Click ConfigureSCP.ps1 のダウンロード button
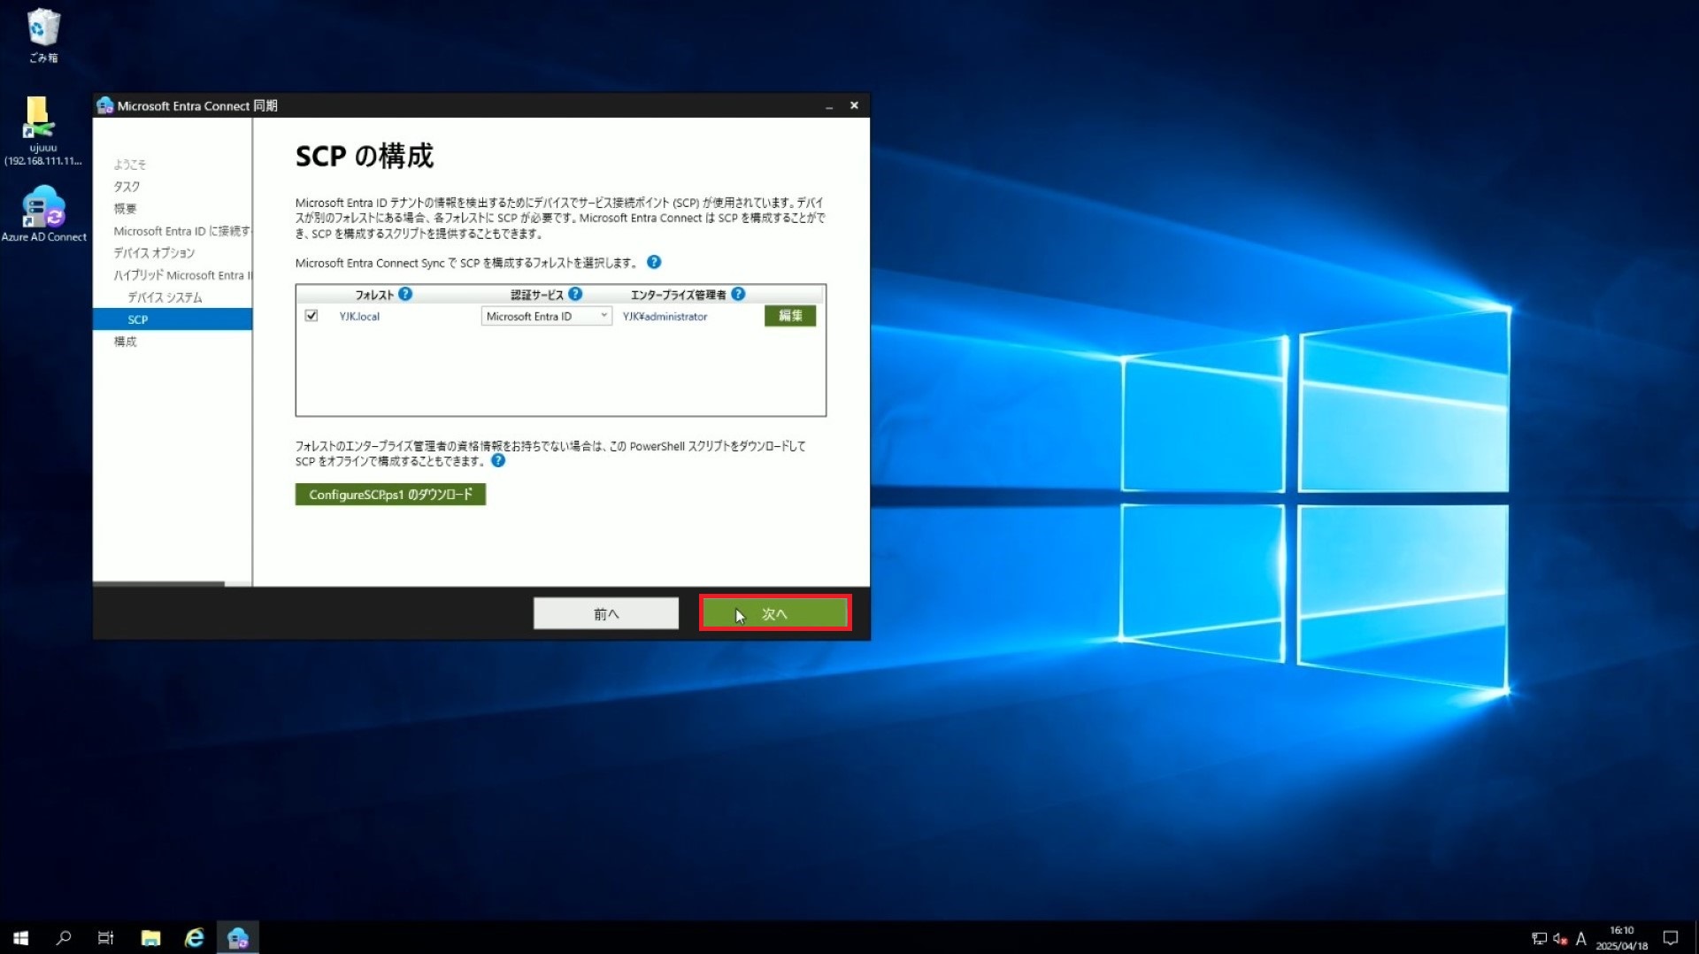Screen dimensions: 1699x954 390,494
